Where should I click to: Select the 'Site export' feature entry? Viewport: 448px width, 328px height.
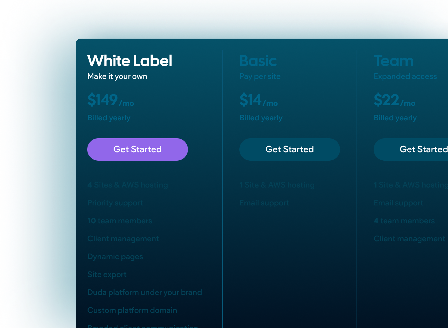107,275
